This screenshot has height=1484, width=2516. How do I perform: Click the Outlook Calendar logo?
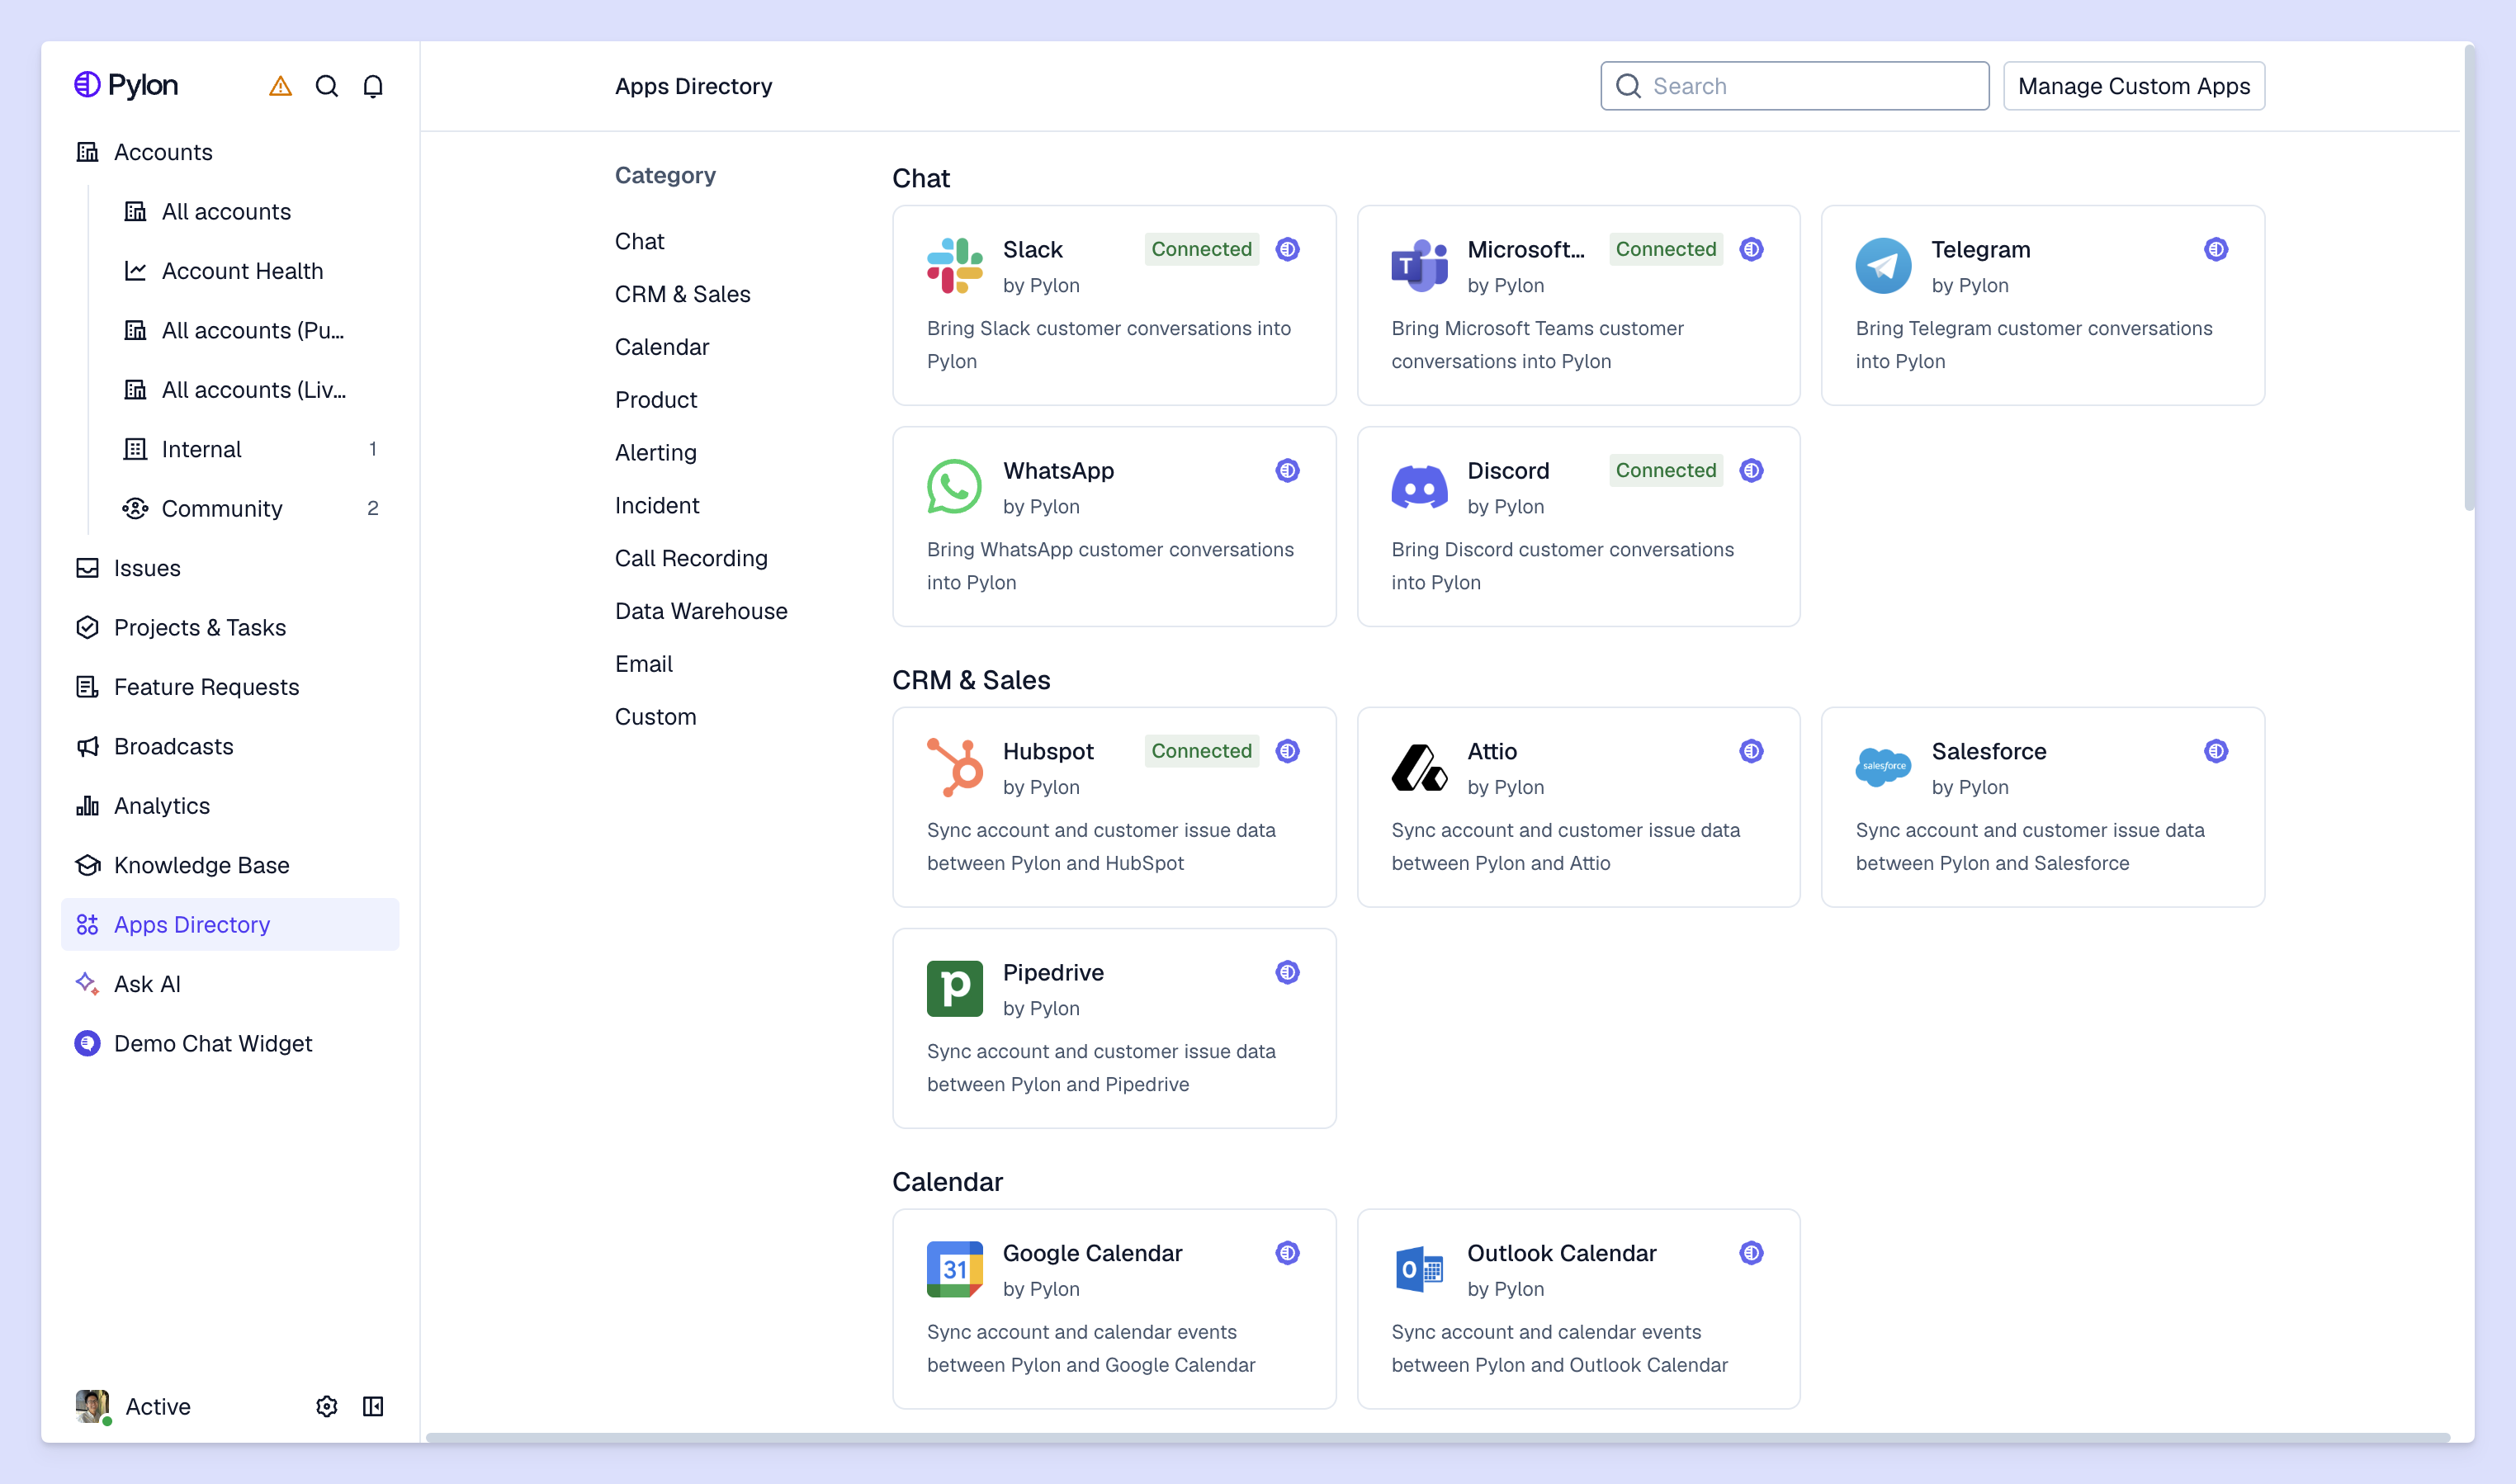(x=1419, y=1270)
